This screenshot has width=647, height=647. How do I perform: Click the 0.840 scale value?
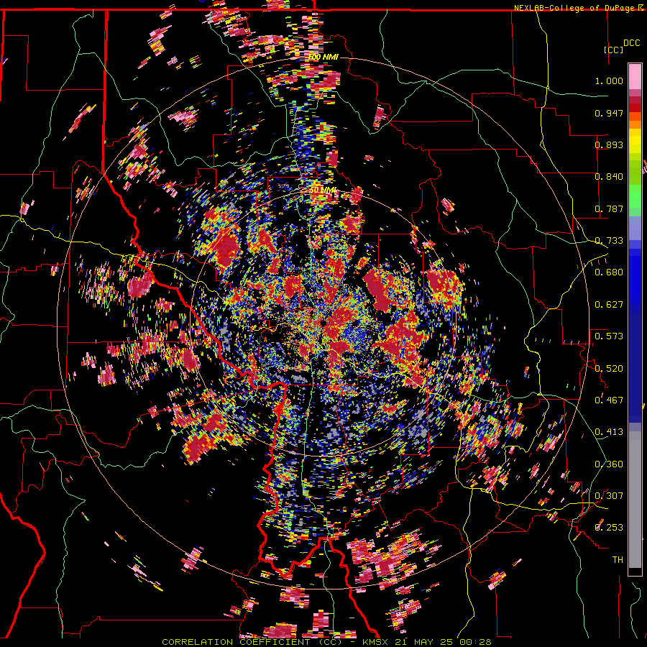[x=609, y=177]
